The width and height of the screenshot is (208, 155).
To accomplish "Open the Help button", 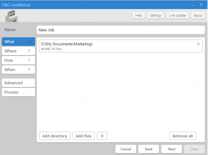I will [x=139, y=16].
